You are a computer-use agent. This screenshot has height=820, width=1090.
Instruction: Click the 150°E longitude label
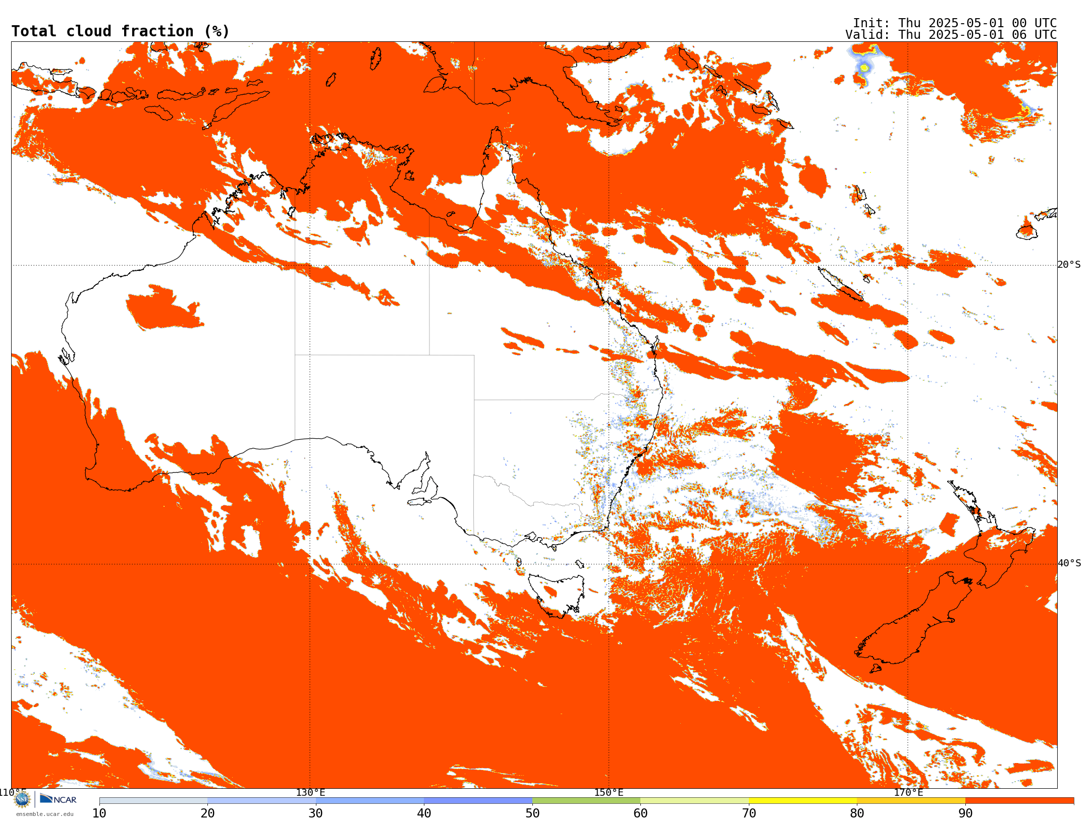(609, 792)
